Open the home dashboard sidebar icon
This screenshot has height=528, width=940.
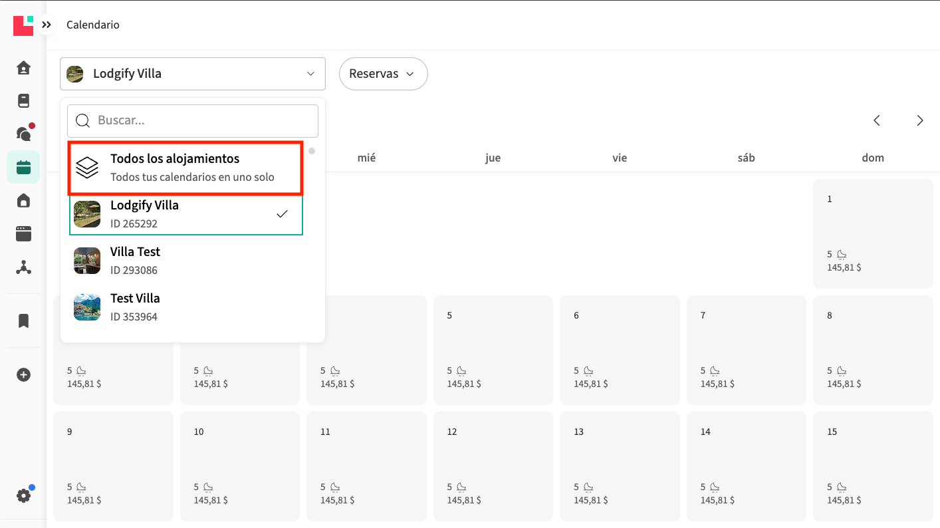[x=23, y=68]
